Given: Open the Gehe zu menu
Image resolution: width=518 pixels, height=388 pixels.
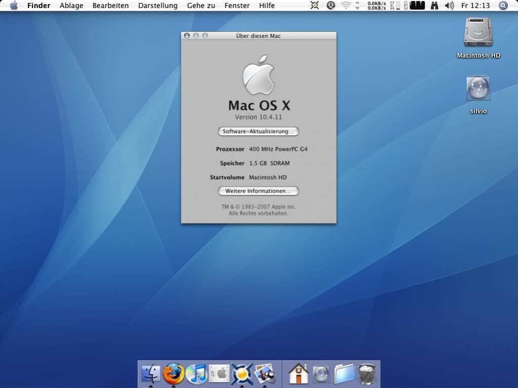Looking at the screenshot, I should click(x=201, y=5).
